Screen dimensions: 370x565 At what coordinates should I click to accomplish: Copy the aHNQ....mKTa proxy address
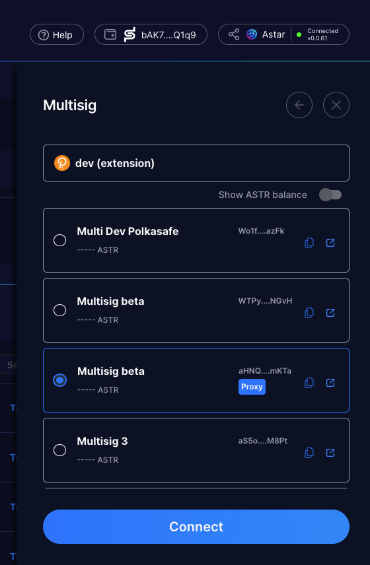point(309,383)
